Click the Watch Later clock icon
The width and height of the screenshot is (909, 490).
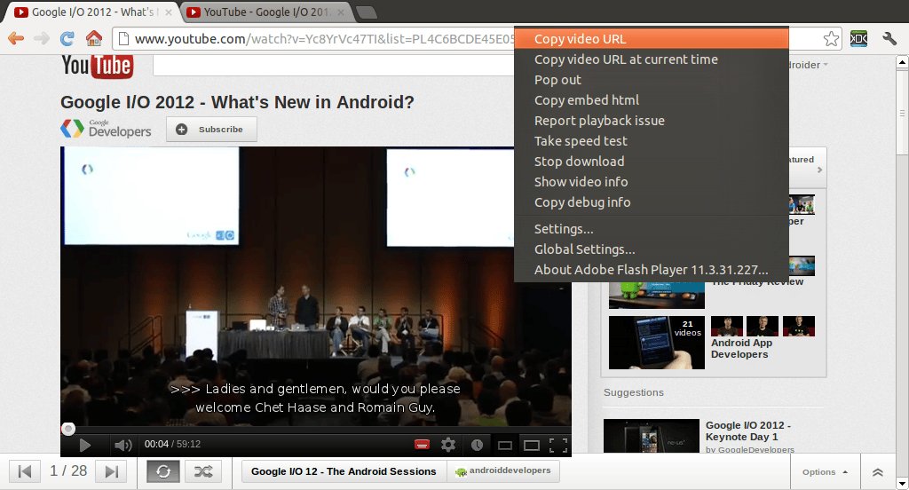point(477,445)
